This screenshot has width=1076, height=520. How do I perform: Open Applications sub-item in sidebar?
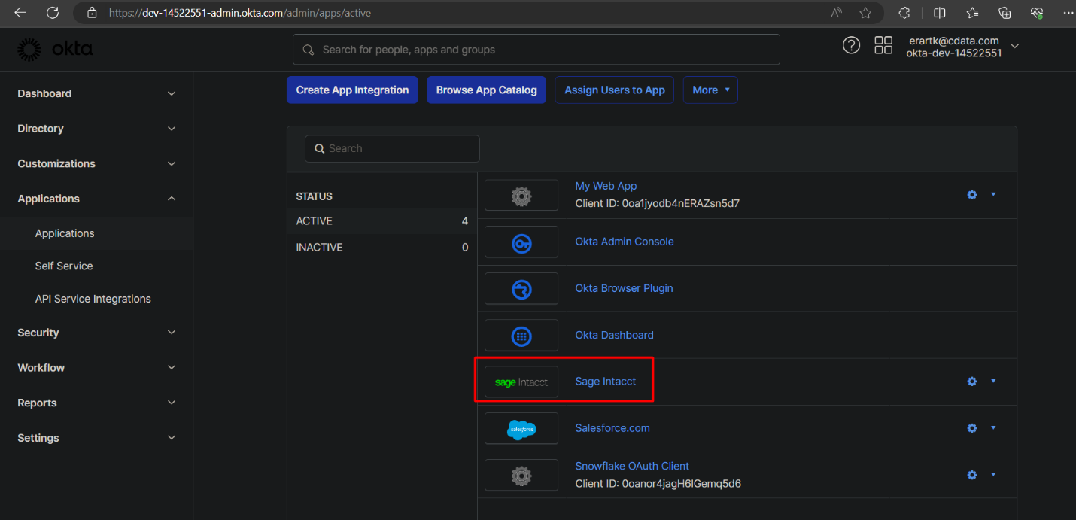tap(96, 233)
